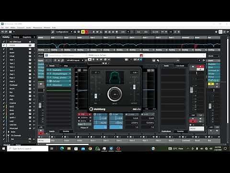The width and height of the screenshot is (230, 173).
Task: Toggle the red solo-all indicator
Action: [86, 32]
